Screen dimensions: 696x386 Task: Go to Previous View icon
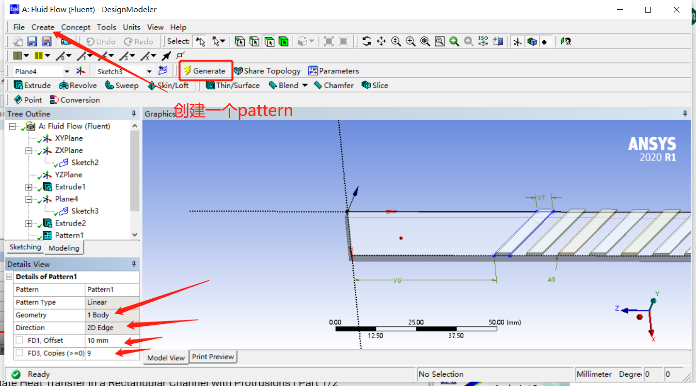454,42
